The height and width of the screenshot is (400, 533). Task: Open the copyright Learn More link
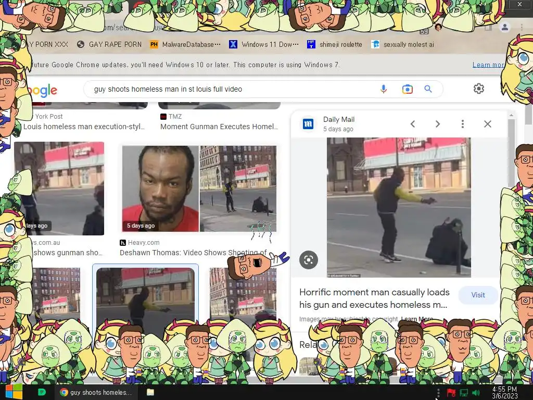[417, 319]
